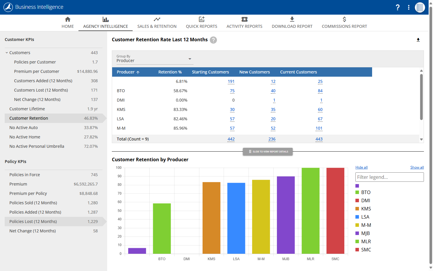Screen dimensions: 433x271
Task: Open KMS new customers value 35
Action: [273, 109]
